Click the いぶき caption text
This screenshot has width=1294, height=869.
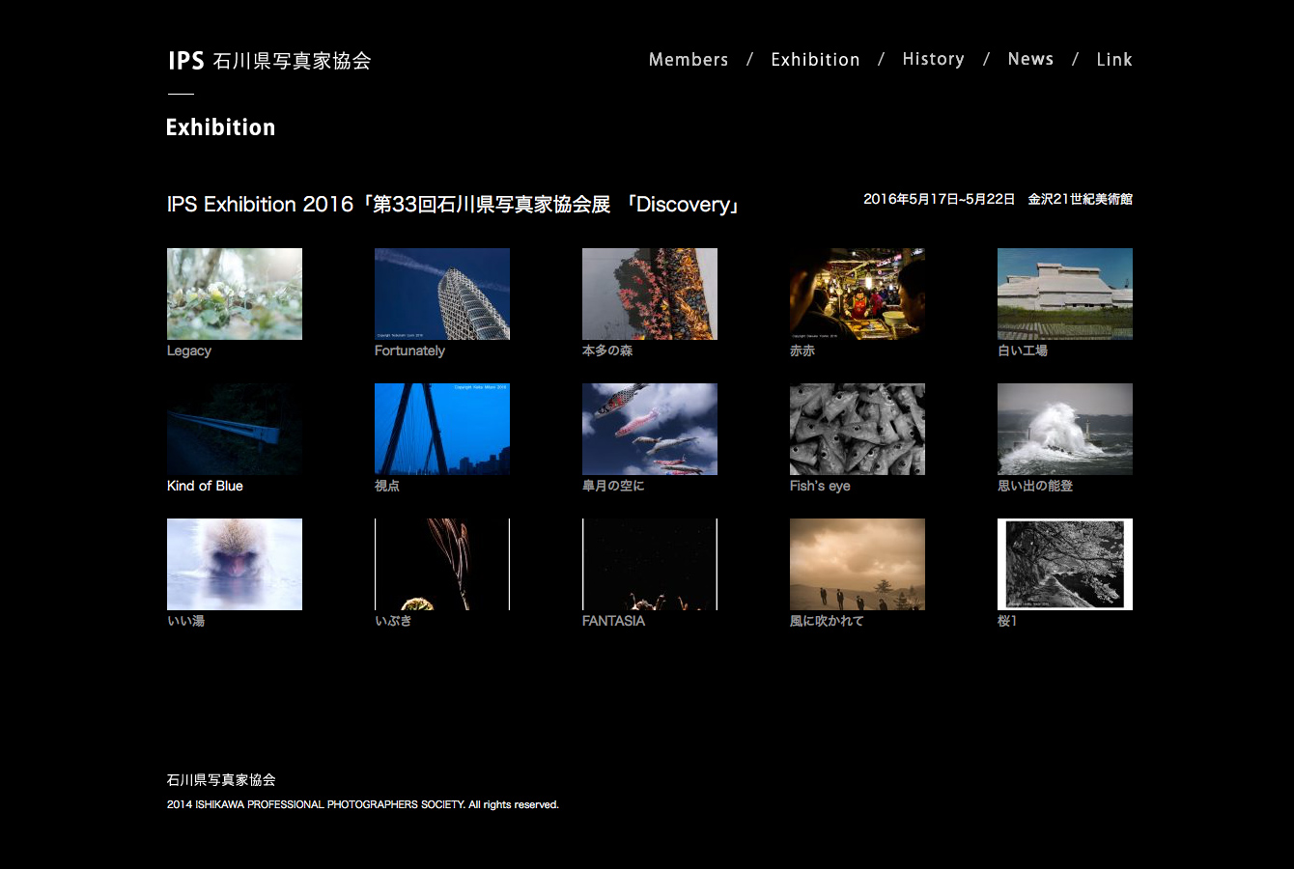point(393,621)
